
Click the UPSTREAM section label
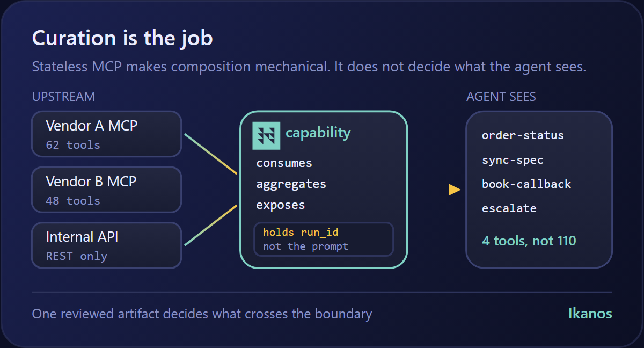63,97
